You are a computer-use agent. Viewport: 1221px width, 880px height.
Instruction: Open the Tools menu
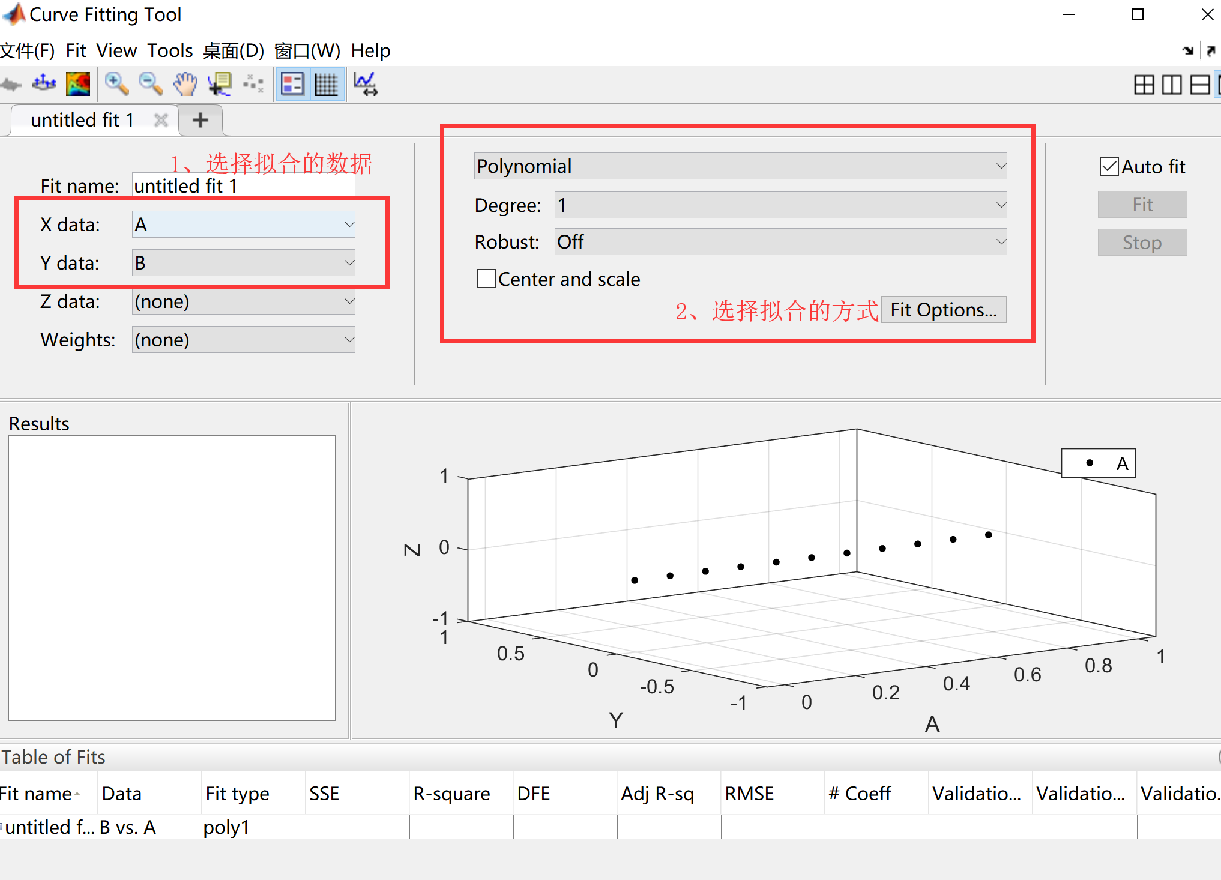tap(169, 50)
